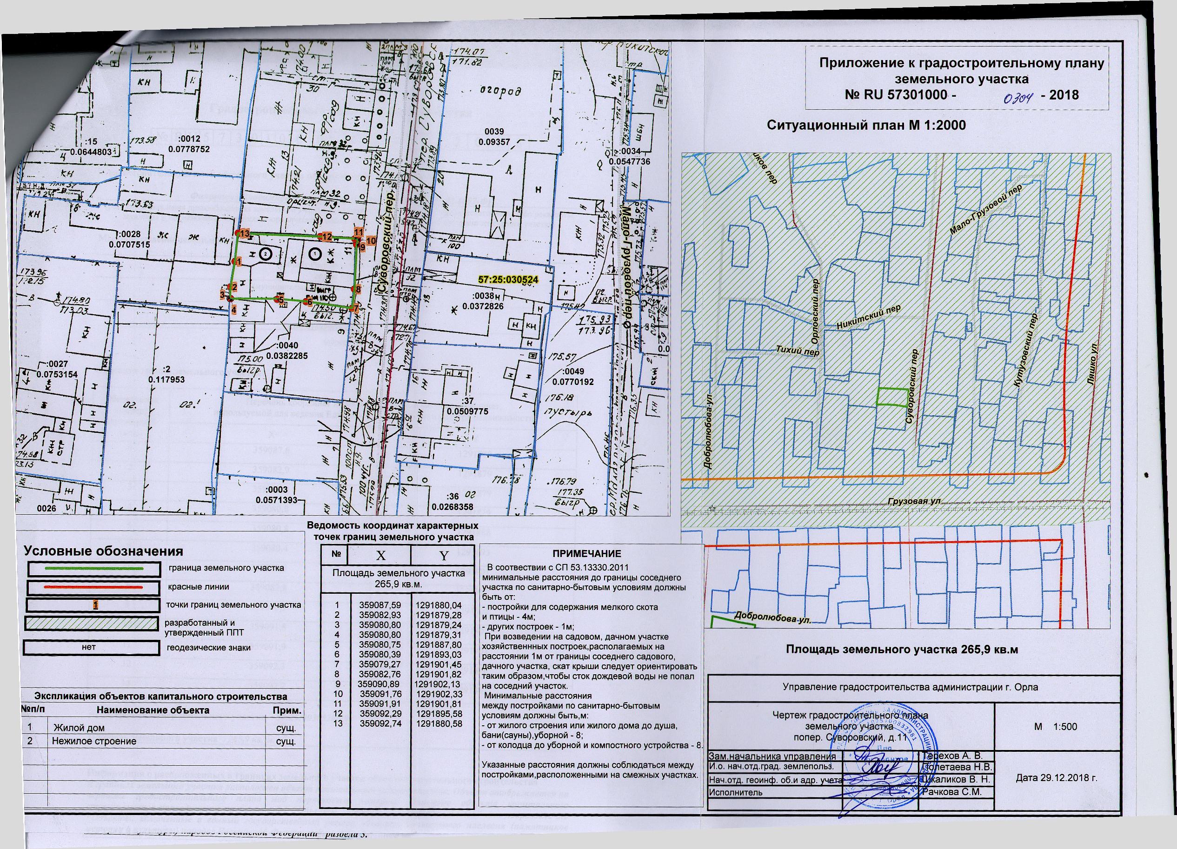1177x849 pixels.
Task: Click coordinate table row 1 value 359087,59
Action: click(380, 605)
